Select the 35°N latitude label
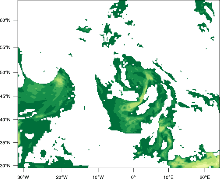 click(5, 143)
